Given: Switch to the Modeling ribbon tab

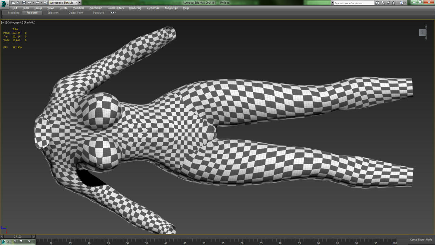Looking at the screenshot, I should click(14, 13).
